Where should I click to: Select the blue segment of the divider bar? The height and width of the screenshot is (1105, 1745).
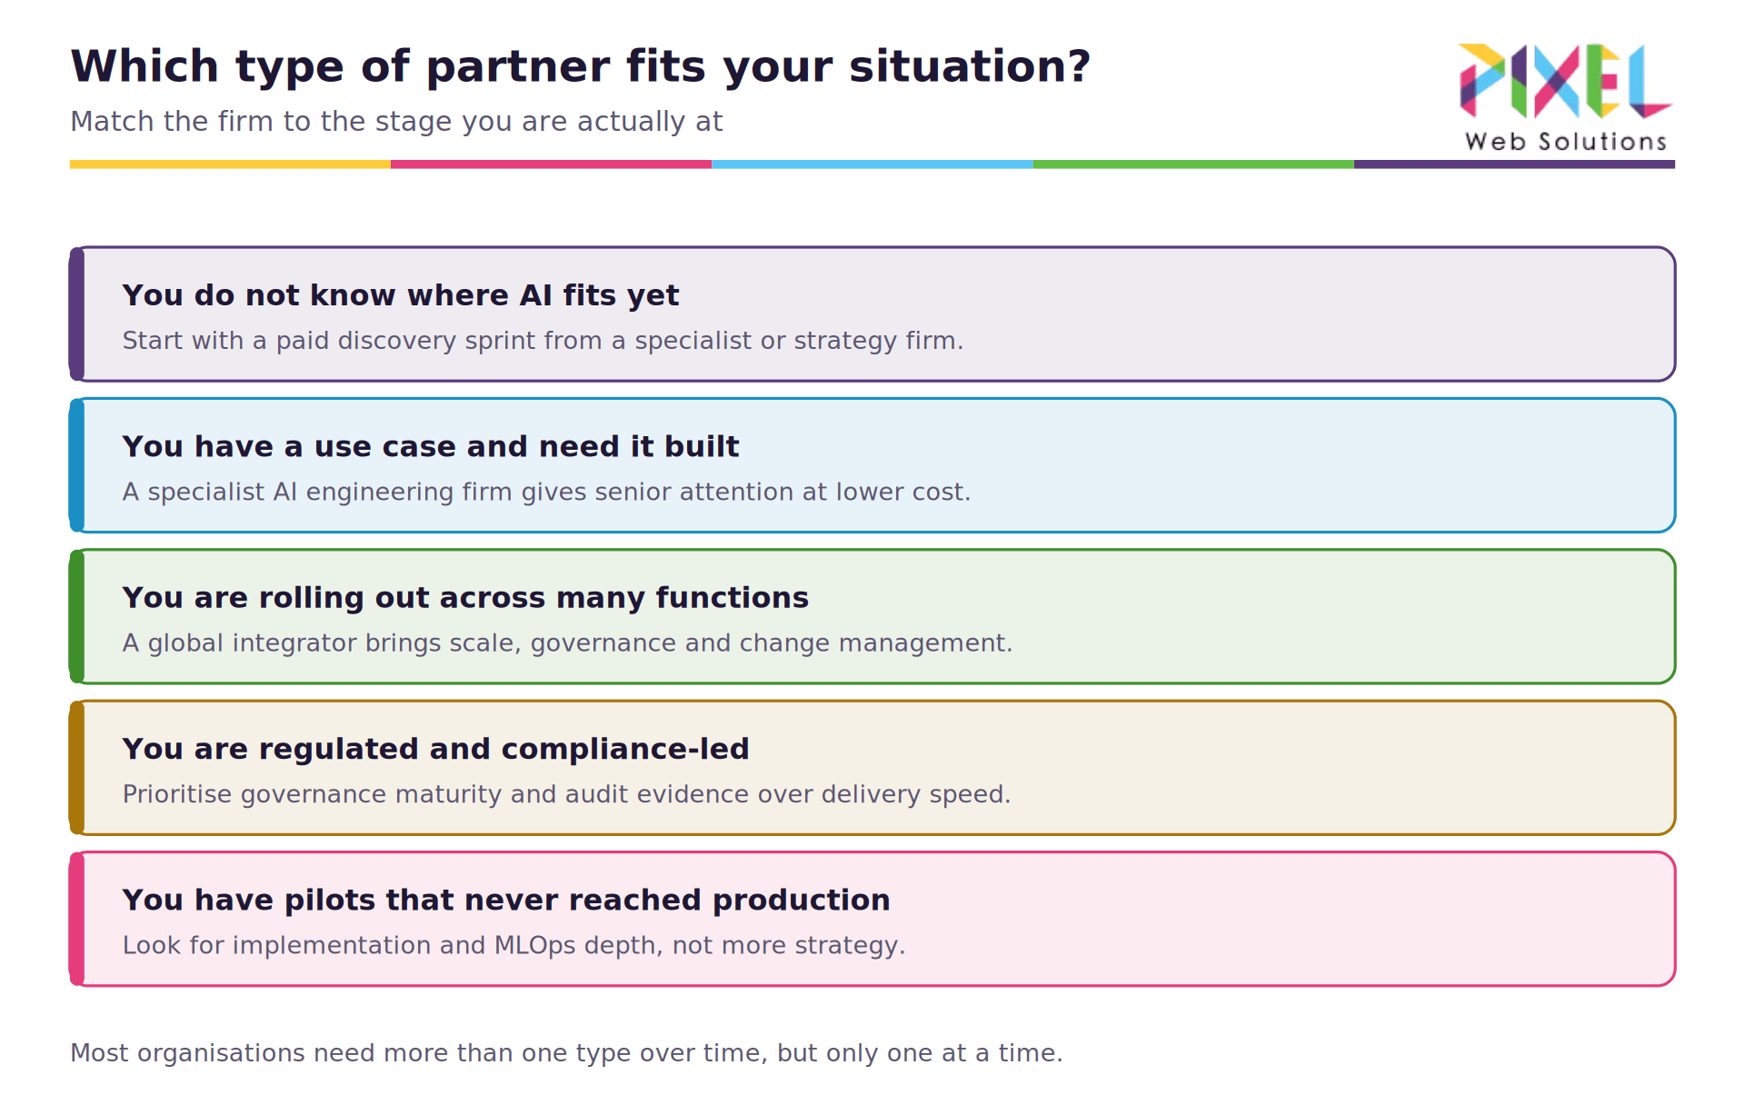[872, 164]
